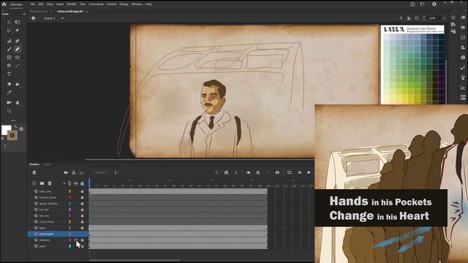Toggle the Loop playback button
Viewport: 468px width, 263px height.
290,172
